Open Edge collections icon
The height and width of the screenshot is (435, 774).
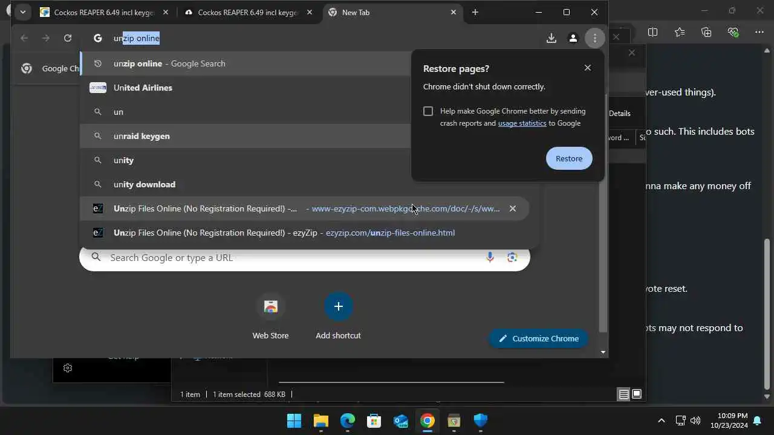706,32
